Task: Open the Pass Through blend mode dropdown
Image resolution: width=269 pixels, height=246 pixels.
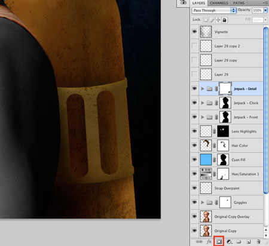Action: tap(214, 10)
